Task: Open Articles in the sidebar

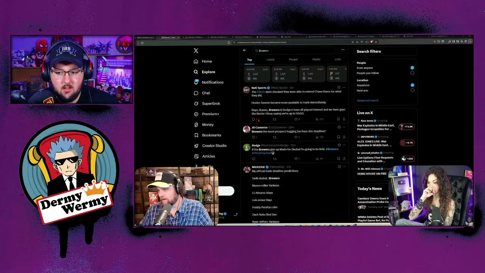Action: click(204, 156)
